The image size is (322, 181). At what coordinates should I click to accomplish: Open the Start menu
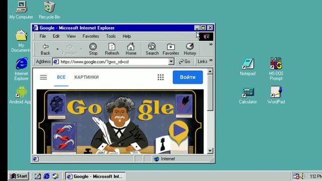click(x=19, y=176)
